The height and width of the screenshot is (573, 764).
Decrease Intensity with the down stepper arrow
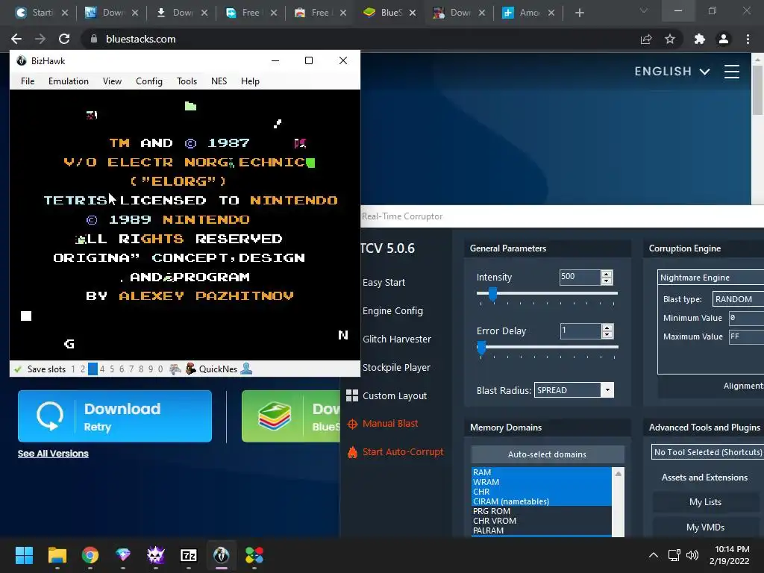pos(607,281)
